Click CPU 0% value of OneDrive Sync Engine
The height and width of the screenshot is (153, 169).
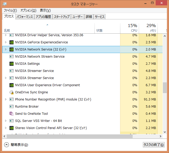tap(135, 92)
